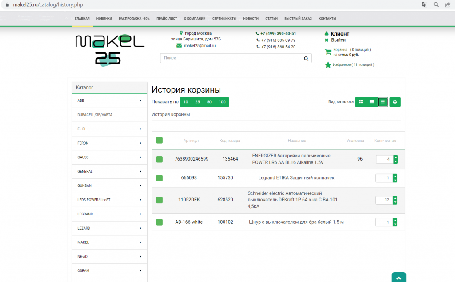455x282 pixels.
Task: Print the basket history with printer icon
Action: click(395, 102)
